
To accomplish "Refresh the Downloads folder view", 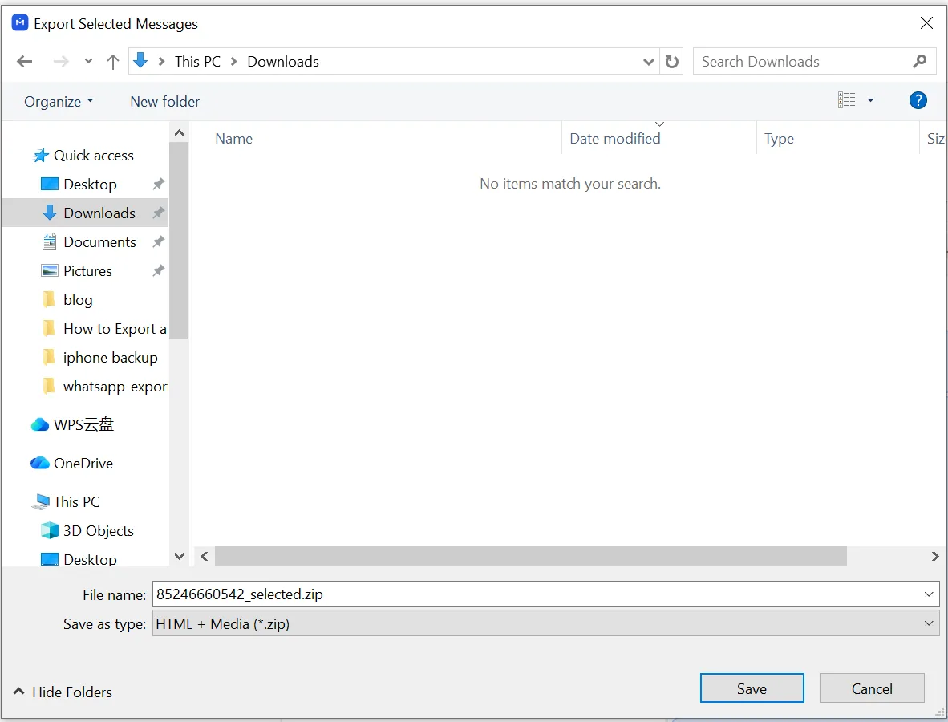I will (x=672, y=62).
